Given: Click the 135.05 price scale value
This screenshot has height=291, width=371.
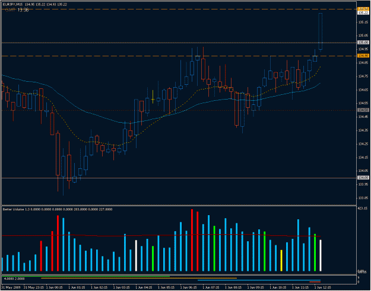Looking at the screenshot, I should (363, 36).
